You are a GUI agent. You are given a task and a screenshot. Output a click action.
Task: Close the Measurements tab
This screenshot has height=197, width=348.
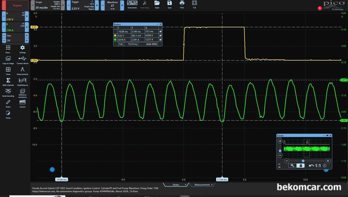pyautogui.click(x=212, y=185)
